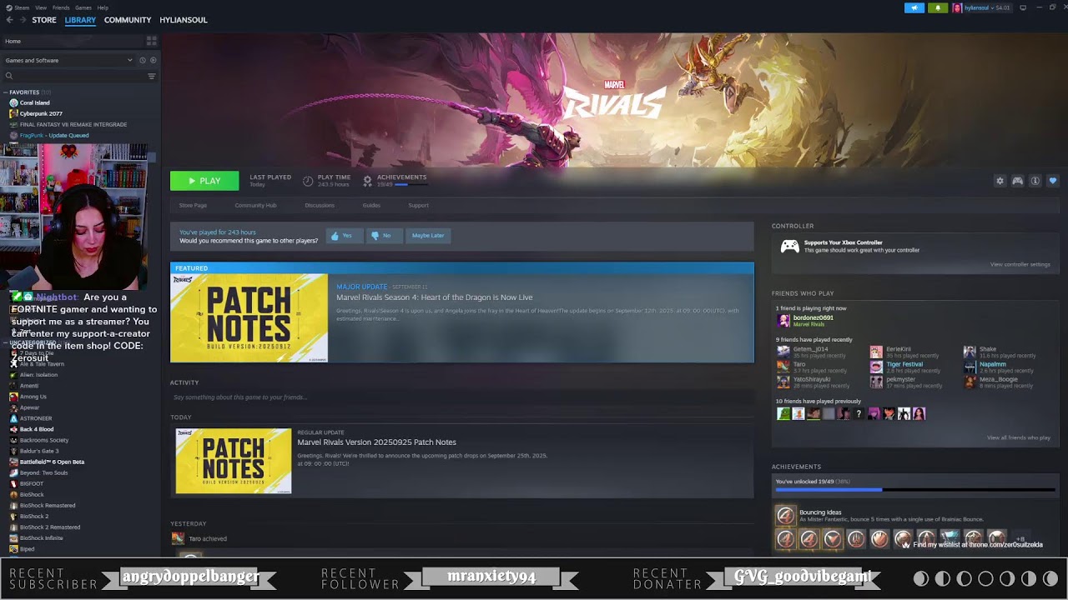Open advanced filter options beside library search
The image size is (1068, 600).
151,76
